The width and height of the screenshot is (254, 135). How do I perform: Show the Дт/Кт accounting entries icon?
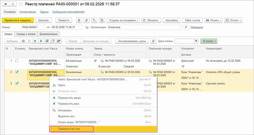click(x=94, y=20)
